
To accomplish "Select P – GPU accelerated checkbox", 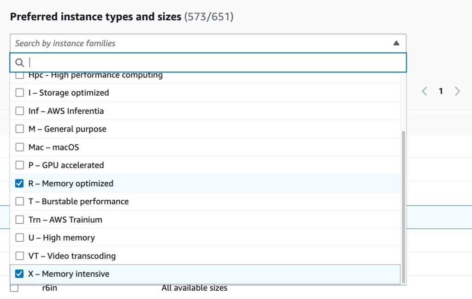I will [x=19, y=165].
